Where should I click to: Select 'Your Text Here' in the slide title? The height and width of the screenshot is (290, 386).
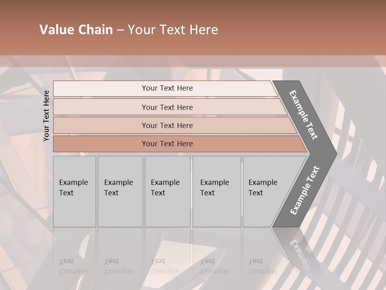point(173,30)
